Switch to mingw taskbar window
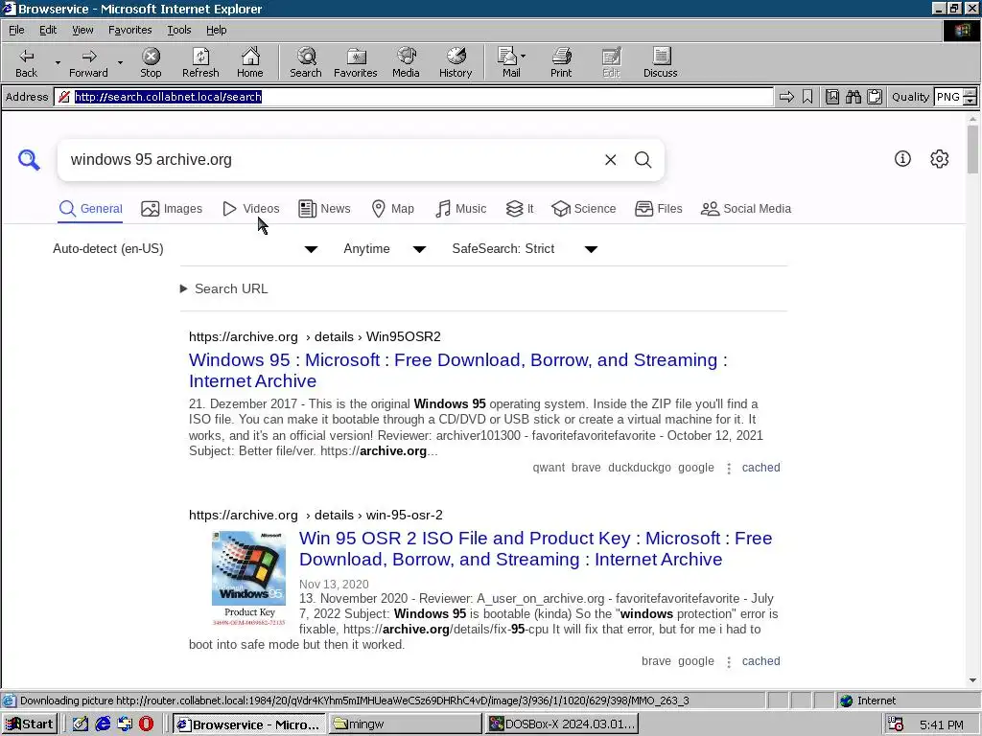Image resolution: width=982 pixels, height=736 pixels. click(405, 724)
